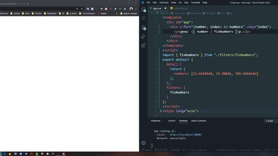Screen dimensions: 278x156
Task: Click the line and column status indicator
Action: [245, 150]
